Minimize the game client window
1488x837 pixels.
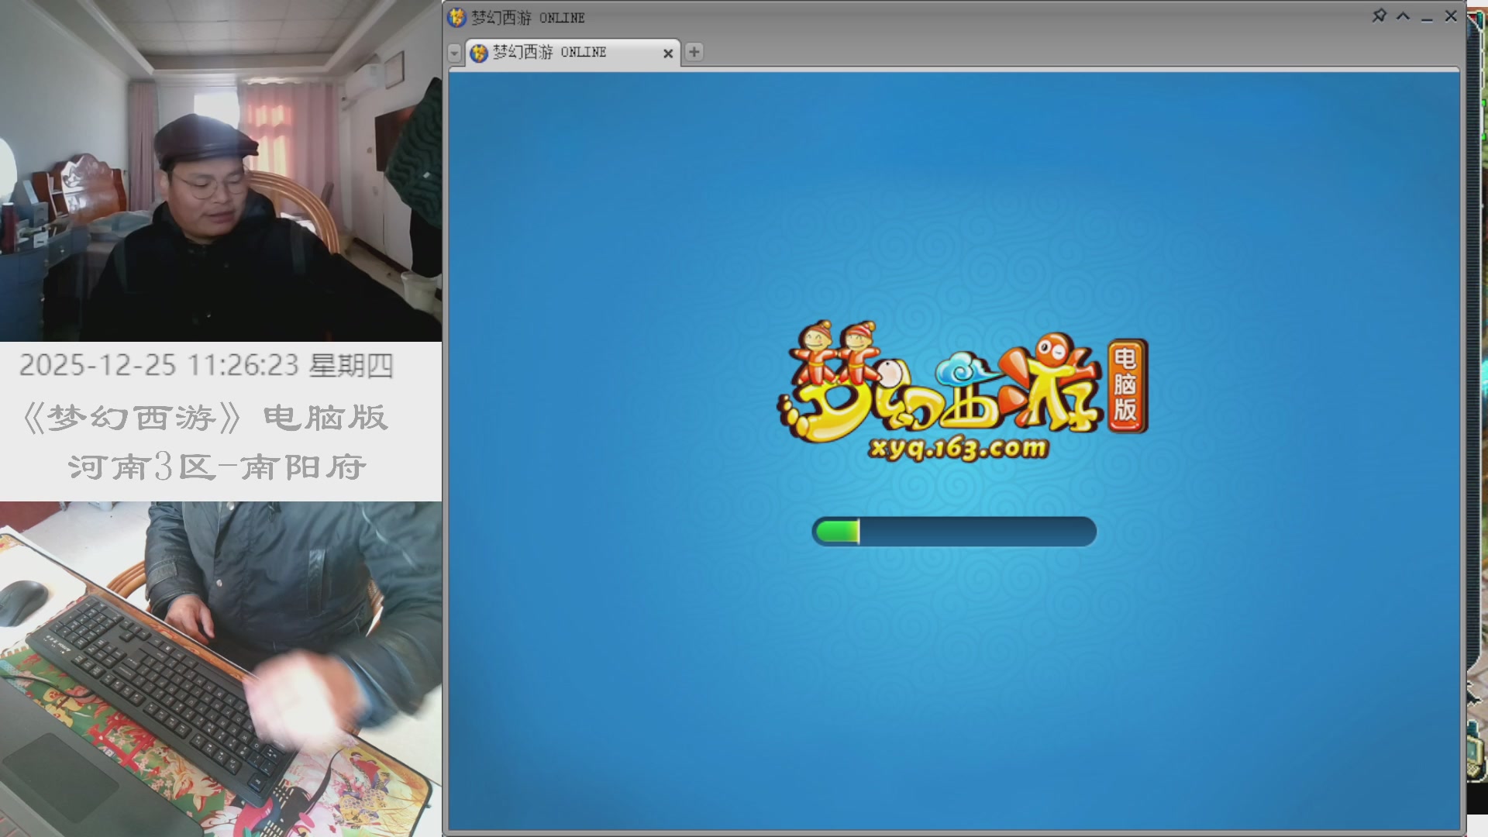1427,17
